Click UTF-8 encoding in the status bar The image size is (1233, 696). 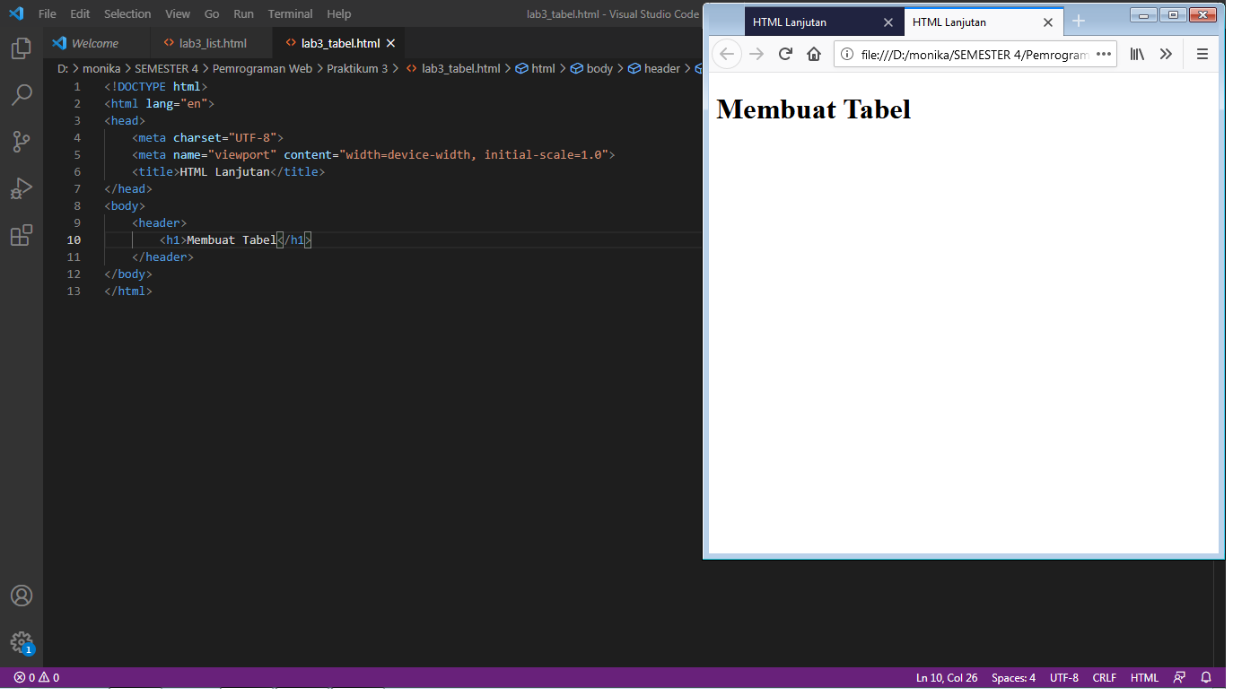click(x=1063, y=677)
